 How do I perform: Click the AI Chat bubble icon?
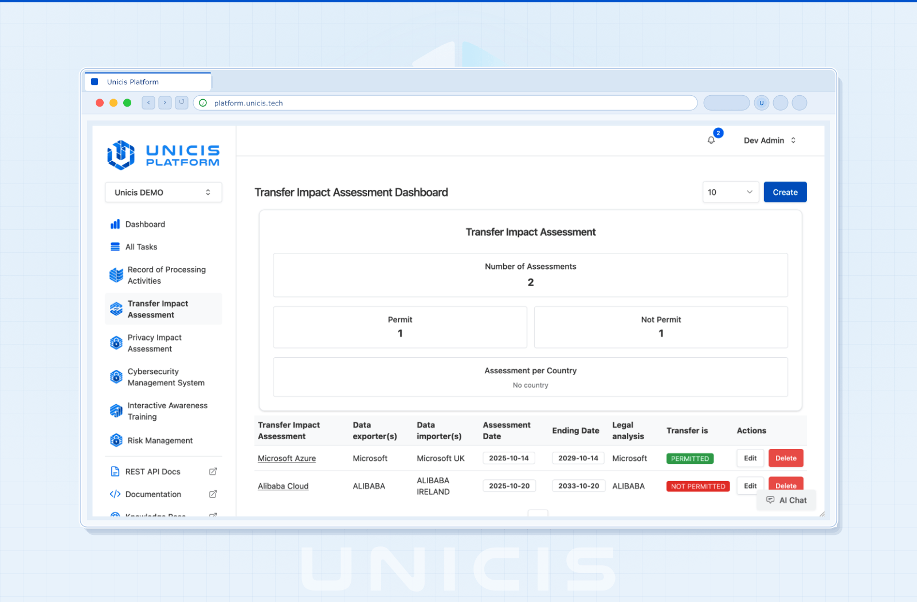click(770, 500)
